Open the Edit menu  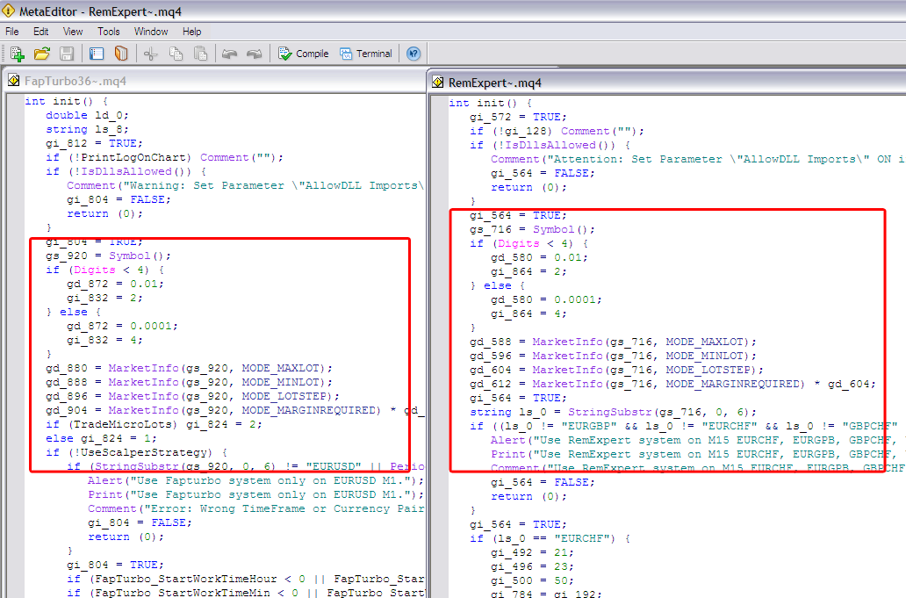pos(40,32)
